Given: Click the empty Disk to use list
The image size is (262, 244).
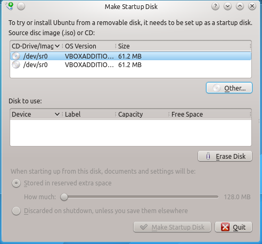Looking at the screenshot, I should click(130, 133).
